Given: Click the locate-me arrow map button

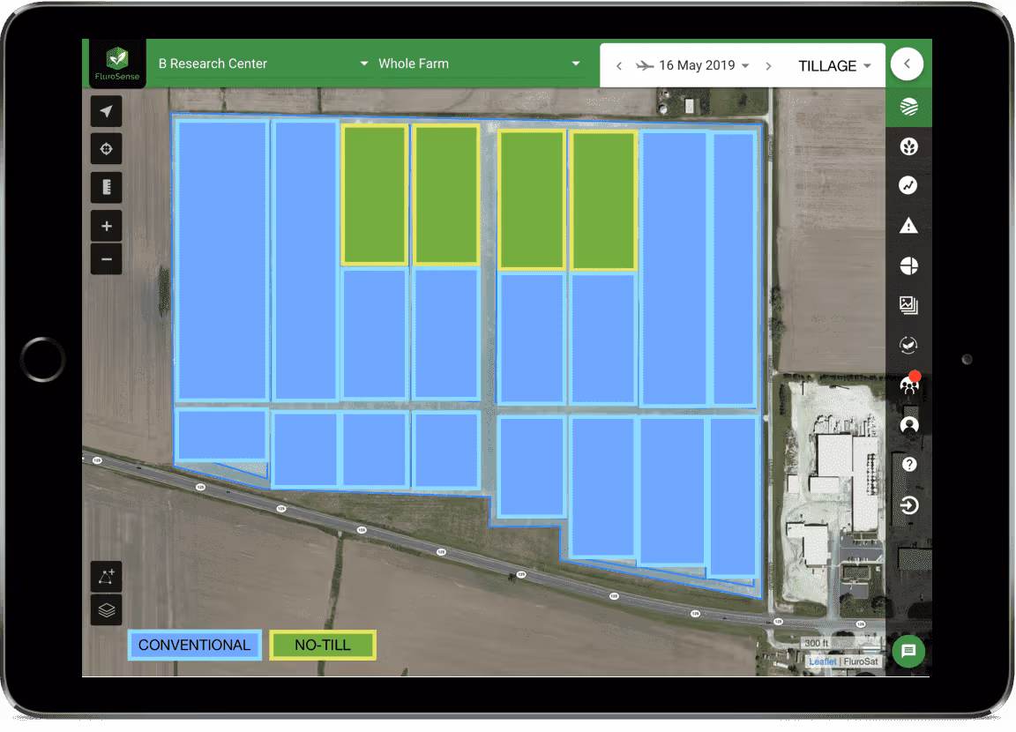Looking at the screenshot, I should pos(106,111).
